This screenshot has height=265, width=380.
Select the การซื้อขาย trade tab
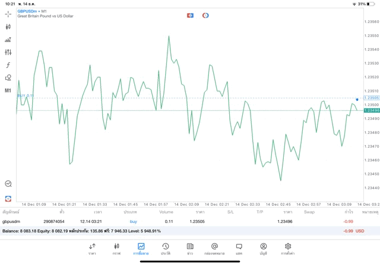pos(141,249)
